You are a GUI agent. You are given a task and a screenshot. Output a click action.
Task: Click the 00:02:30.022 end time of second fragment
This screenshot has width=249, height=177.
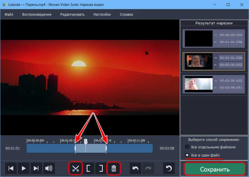(x=231, y=65)
